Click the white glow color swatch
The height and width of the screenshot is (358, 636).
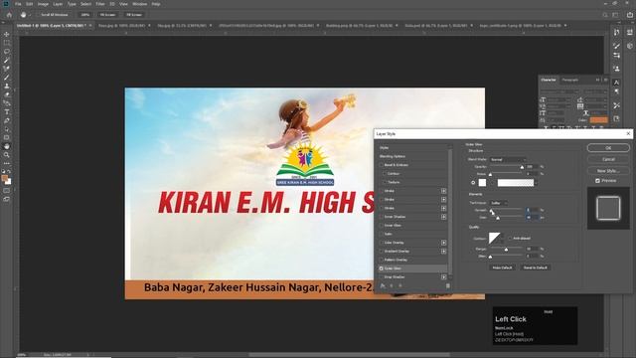pos(482,183)
